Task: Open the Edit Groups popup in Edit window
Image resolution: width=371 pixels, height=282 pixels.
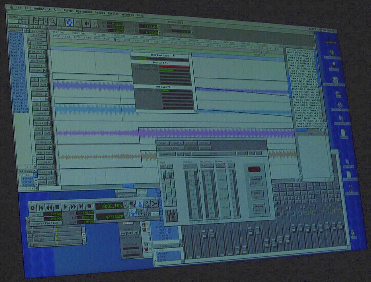Action: [26, 171]
